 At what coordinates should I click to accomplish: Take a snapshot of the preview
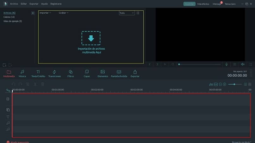(x=235, y=64)
